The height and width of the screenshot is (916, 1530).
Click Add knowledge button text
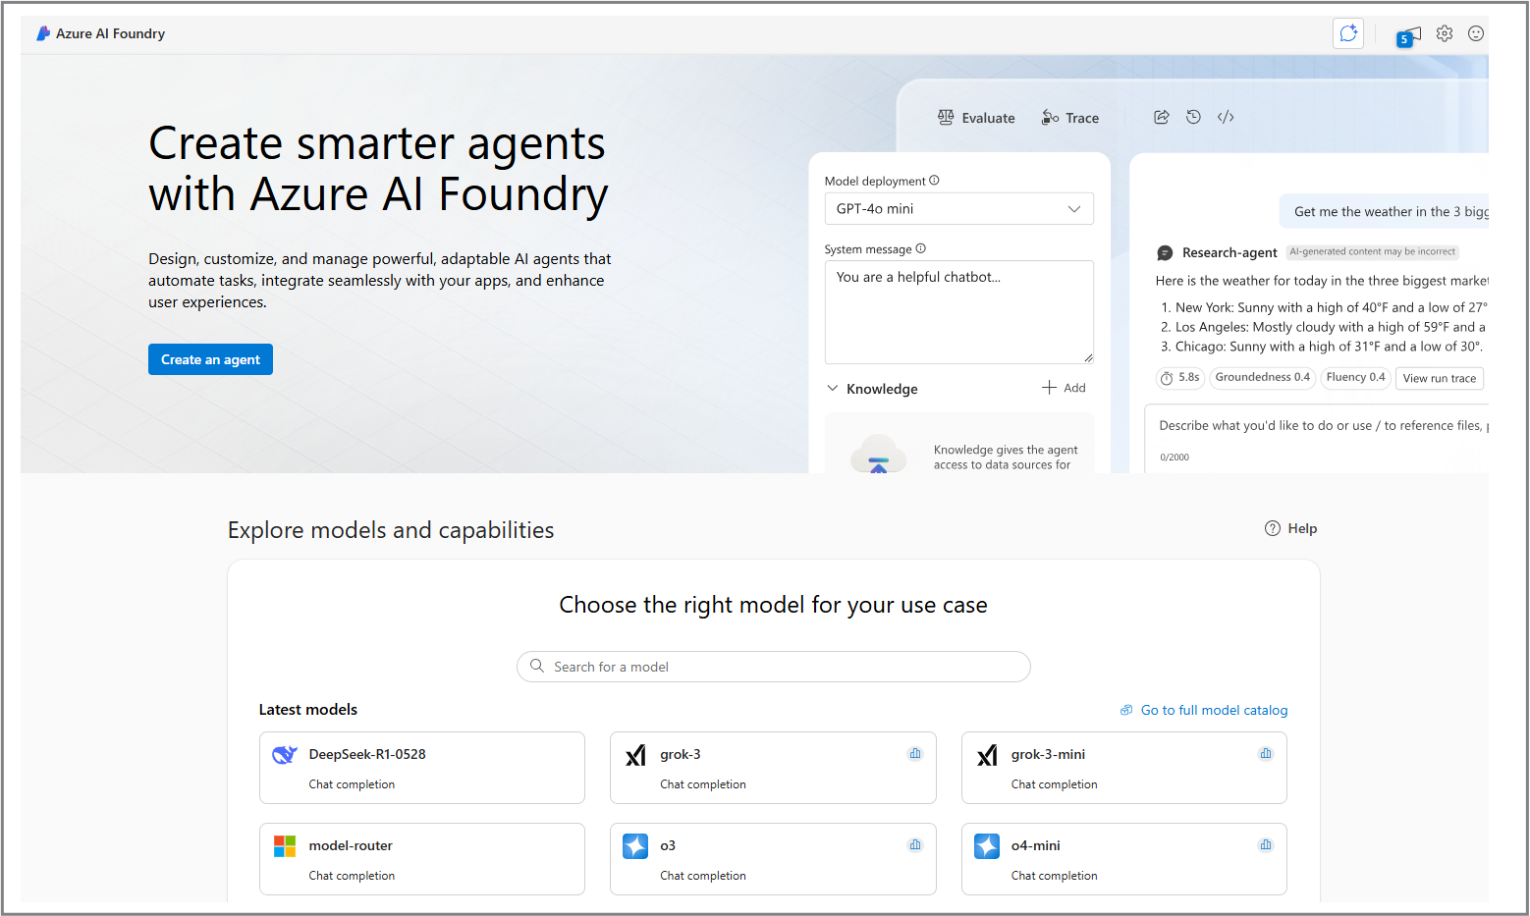point(1074,388)
